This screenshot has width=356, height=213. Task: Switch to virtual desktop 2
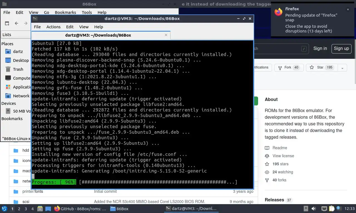[19, 209]
